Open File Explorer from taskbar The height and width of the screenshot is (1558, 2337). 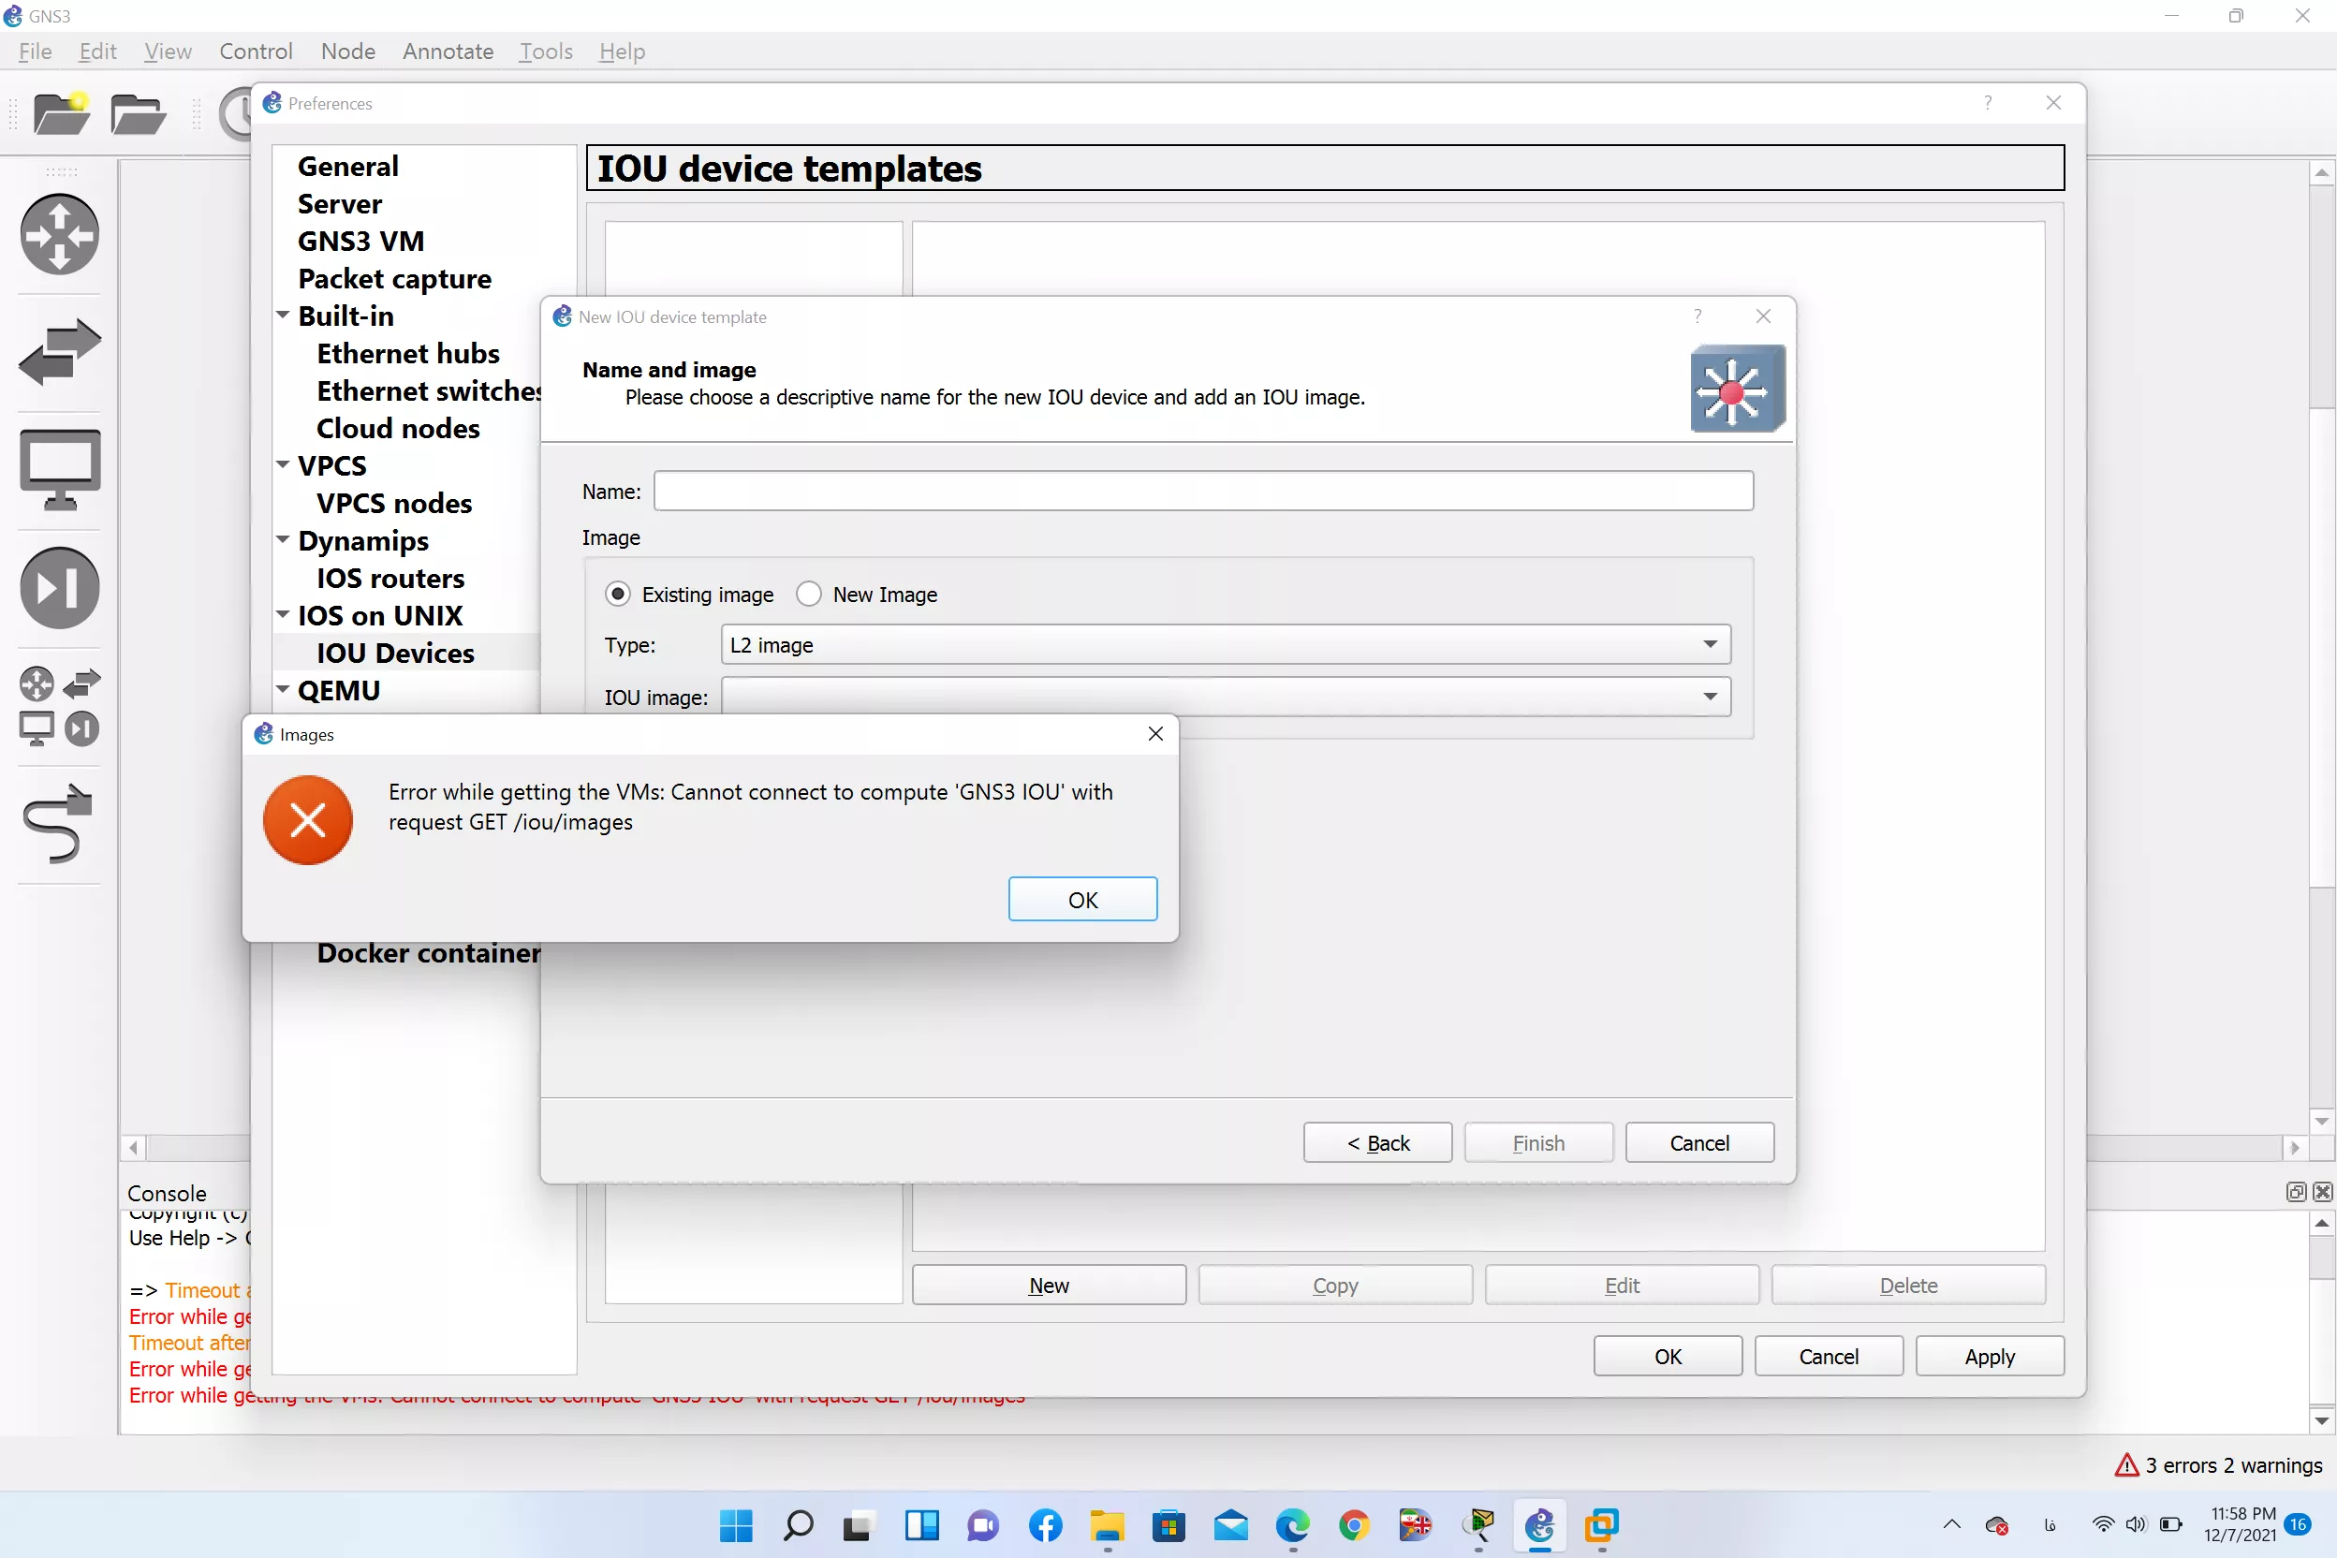pos(1107,1525)
